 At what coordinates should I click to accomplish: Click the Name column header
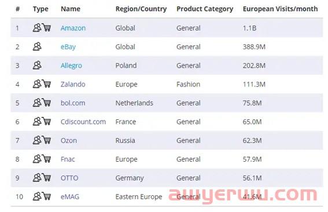[71, 9]
